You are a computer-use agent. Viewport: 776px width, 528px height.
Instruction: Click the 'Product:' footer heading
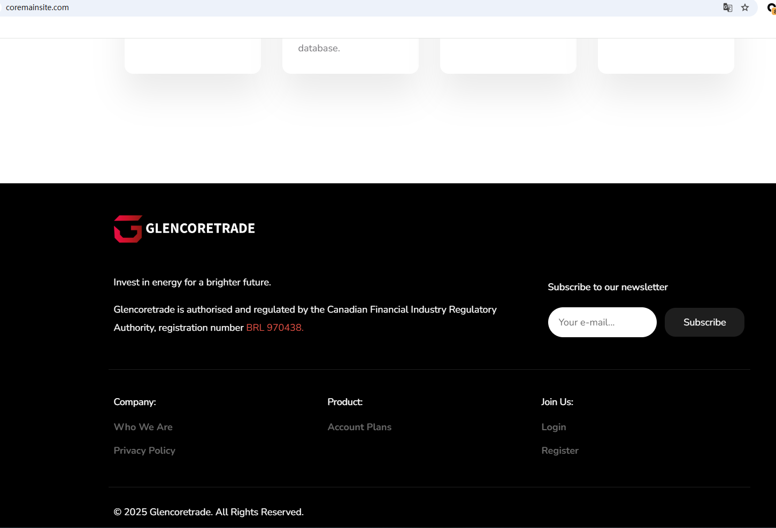click(345, 402)
